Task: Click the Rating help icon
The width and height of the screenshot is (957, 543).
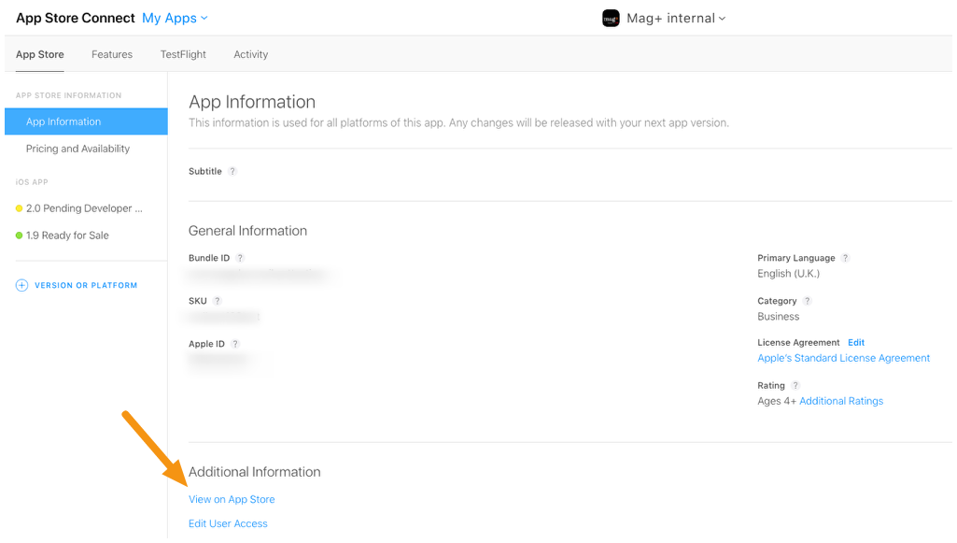Action: (x=795, y=385)
